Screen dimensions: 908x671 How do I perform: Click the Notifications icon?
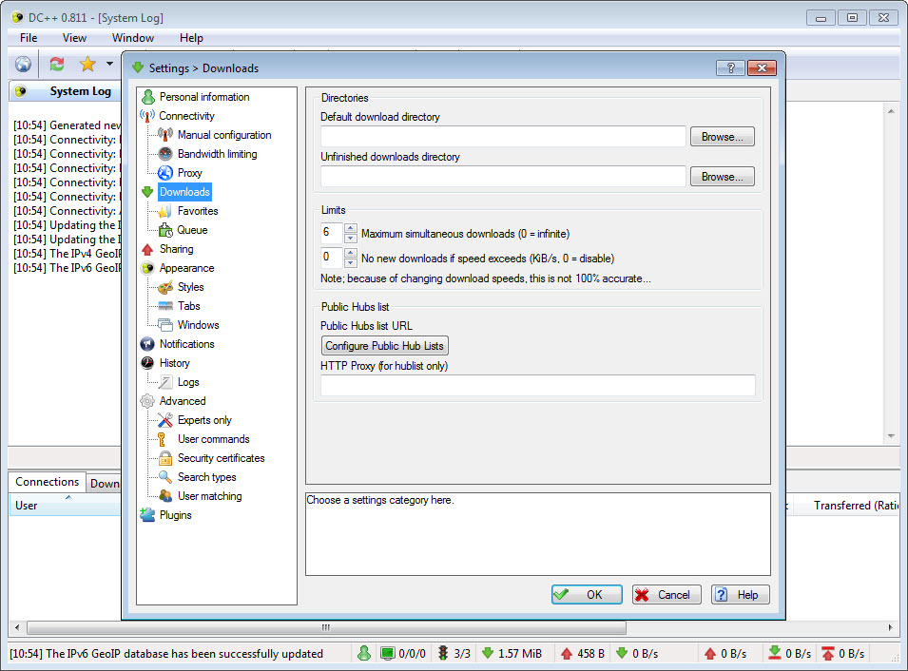pos(147,344)
